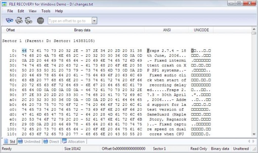Click the 'Type an offset to go to' field
This screenshot has width=258, height=153.
[x=70, y=21]
